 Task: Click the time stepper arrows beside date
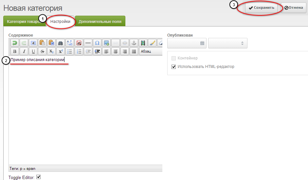242,43
